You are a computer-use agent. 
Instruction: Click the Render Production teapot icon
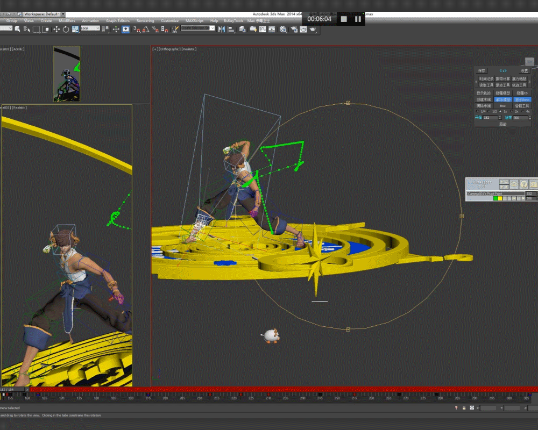point(313,29)
